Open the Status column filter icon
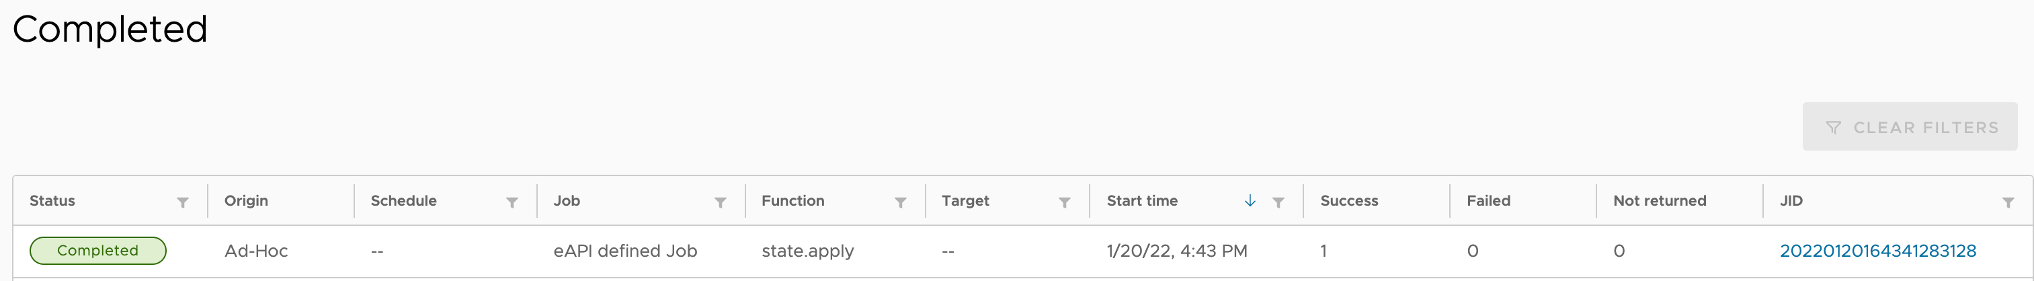The image size is (2034, 281). pos(182,203)
